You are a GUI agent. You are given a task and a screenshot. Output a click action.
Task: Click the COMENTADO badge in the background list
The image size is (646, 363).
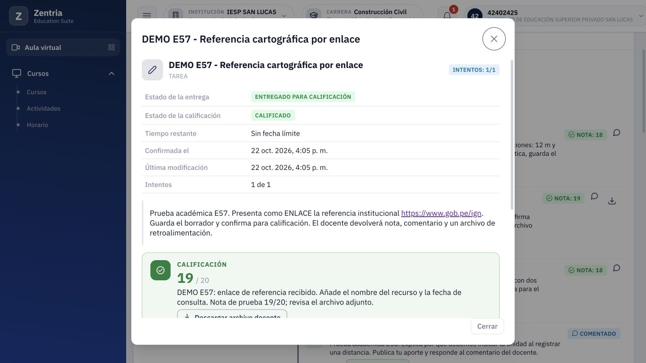pyautogui.click(x=594, y=334)
